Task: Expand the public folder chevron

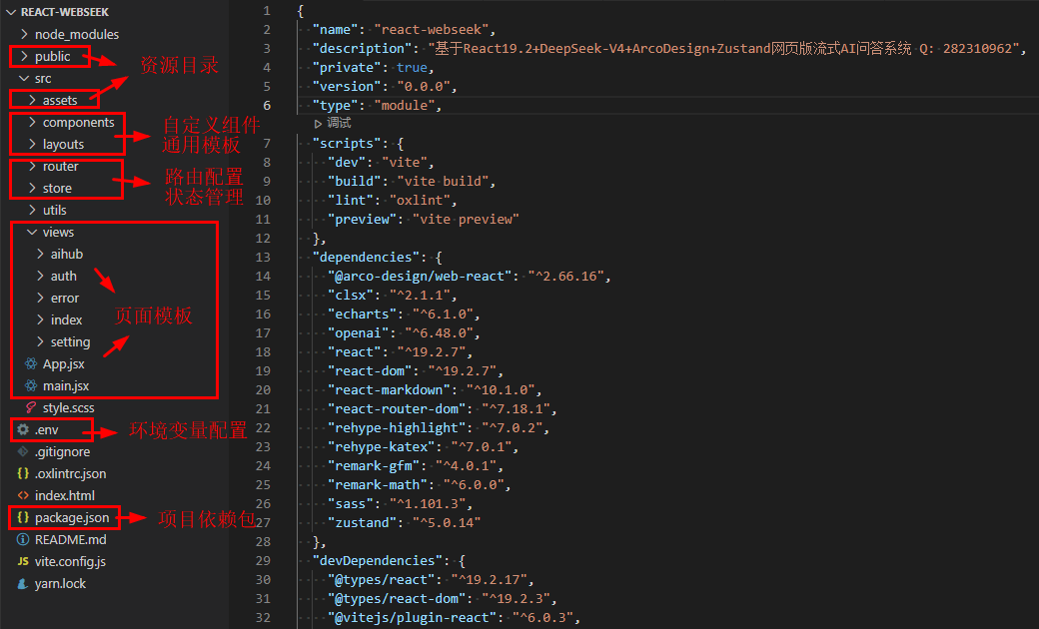Action: click(x=25, y=56)
